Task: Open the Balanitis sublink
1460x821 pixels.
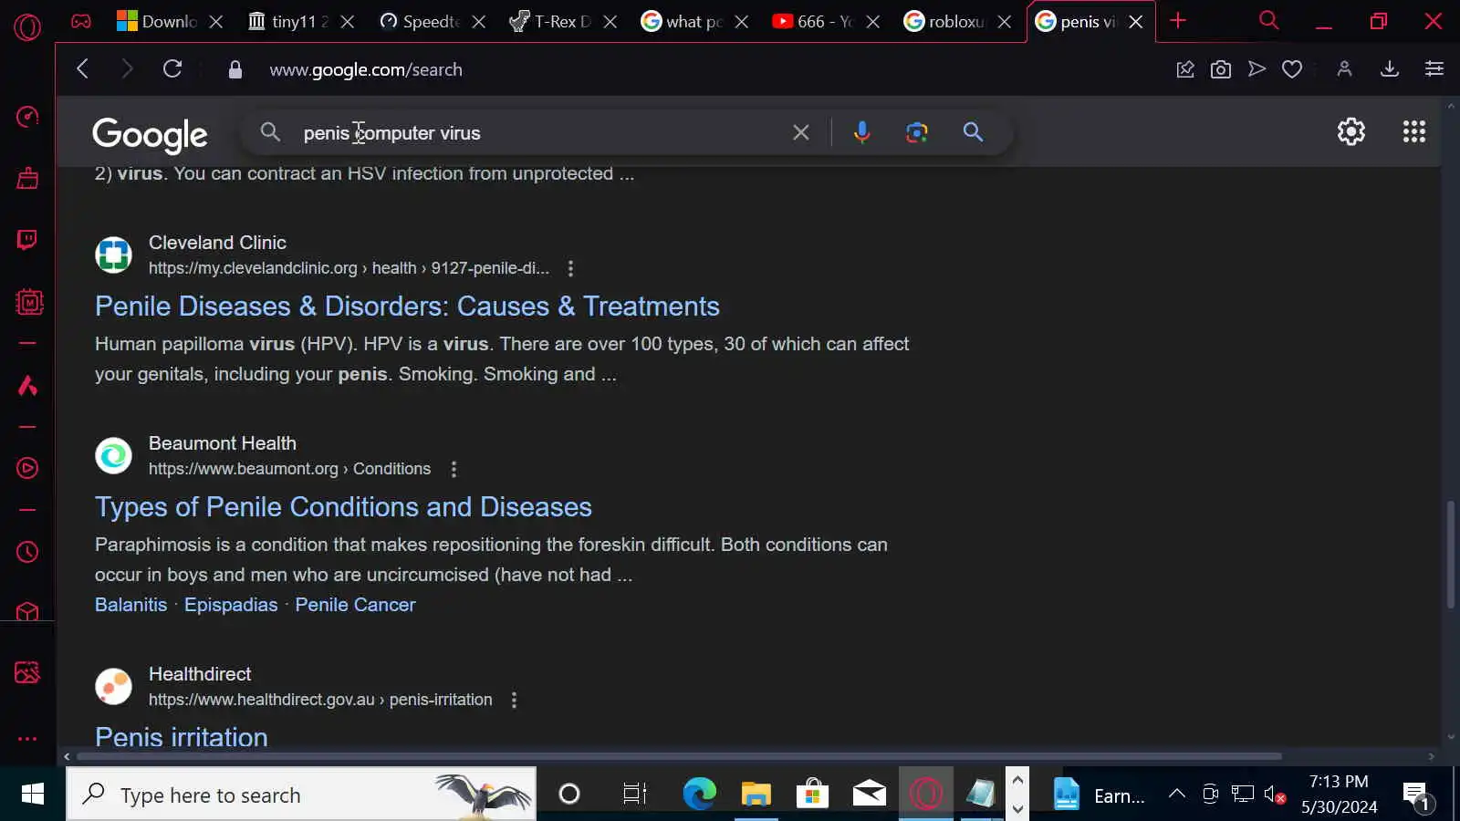Action: (131, 605)
